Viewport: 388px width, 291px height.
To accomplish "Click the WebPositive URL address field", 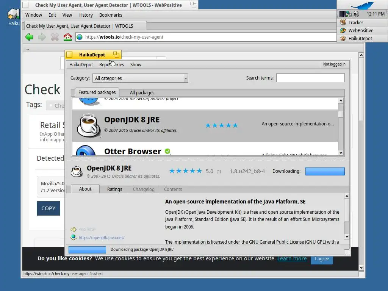I will (x=205, y=37).
